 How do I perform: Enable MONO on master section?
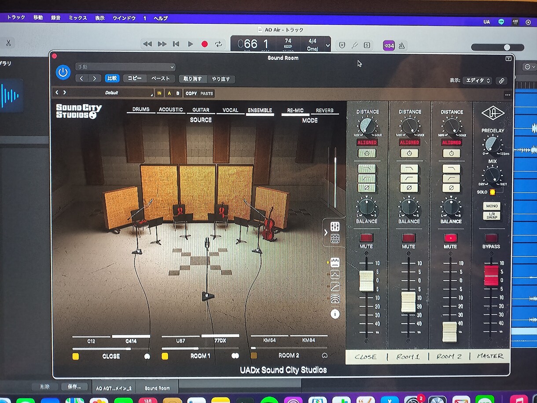[x=492, y=206]
